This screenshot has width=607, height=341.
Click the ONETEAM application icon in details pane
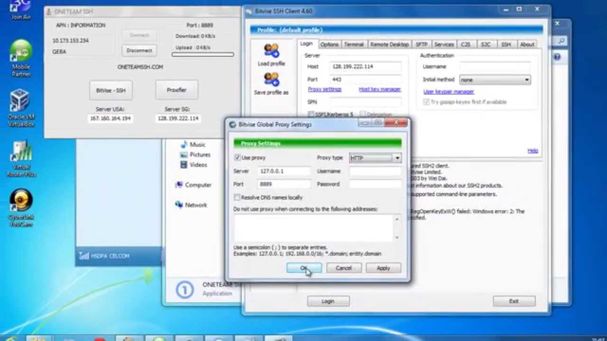pos(184,290)
